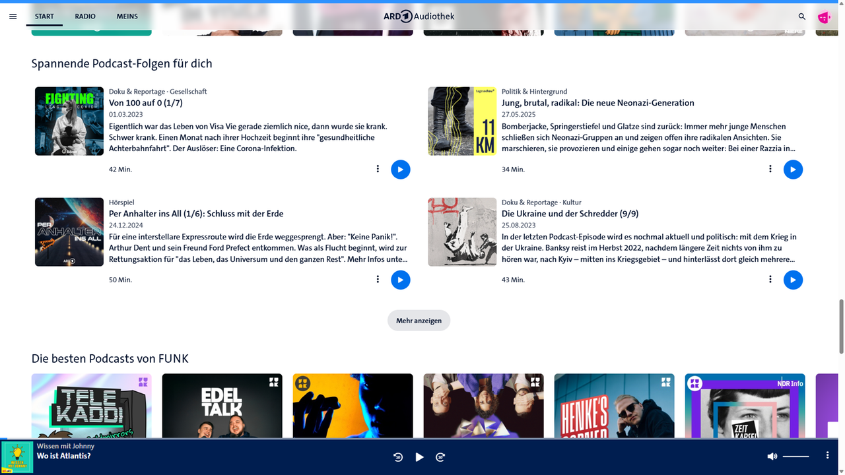Select the date '27.05.2025'

pos(518,114)
